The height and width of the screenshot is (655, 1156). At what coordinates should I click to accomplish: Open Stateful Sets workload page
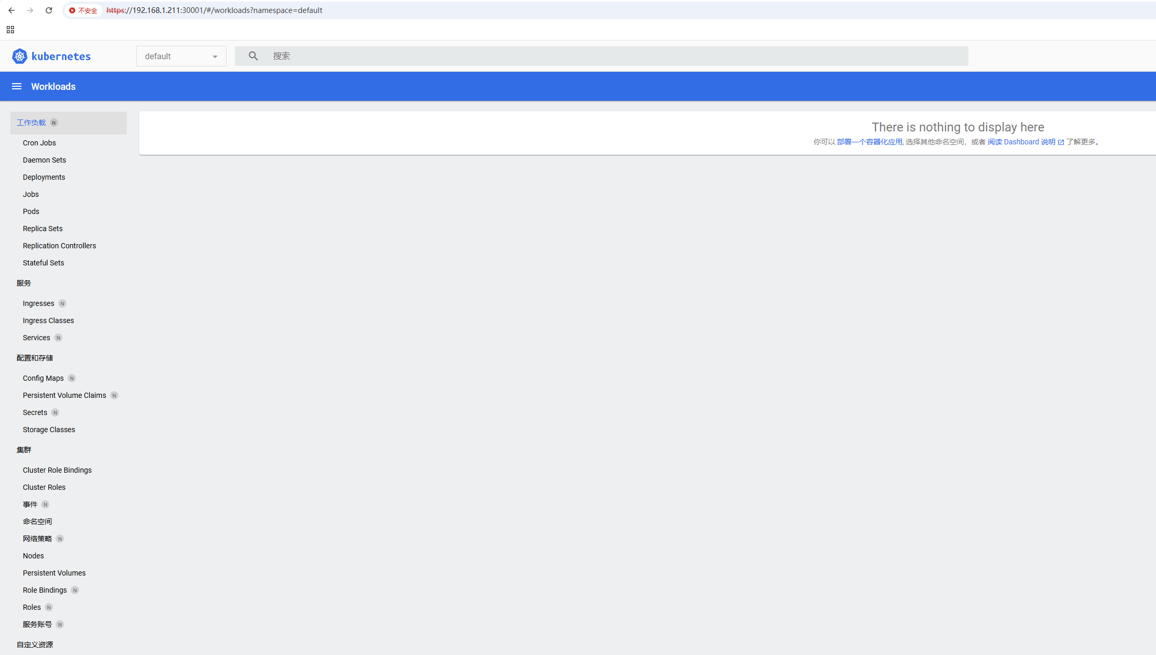pos(43,263)
